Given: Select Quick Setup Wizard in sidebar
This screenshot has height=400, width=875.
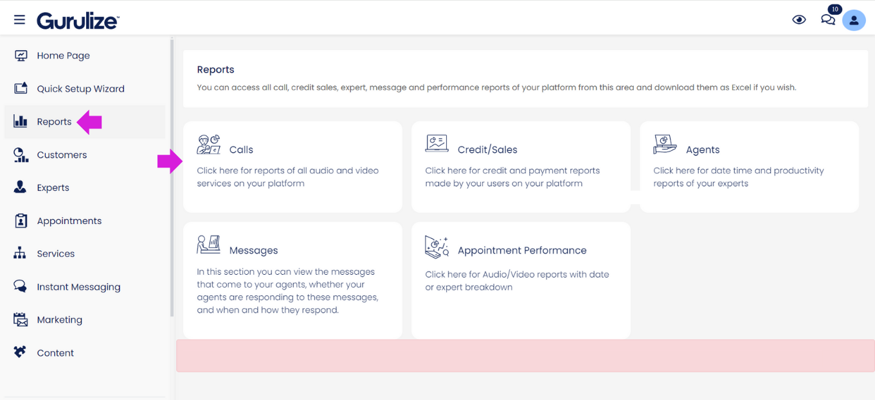Looking at the screenshot, I should pos(80,89).
